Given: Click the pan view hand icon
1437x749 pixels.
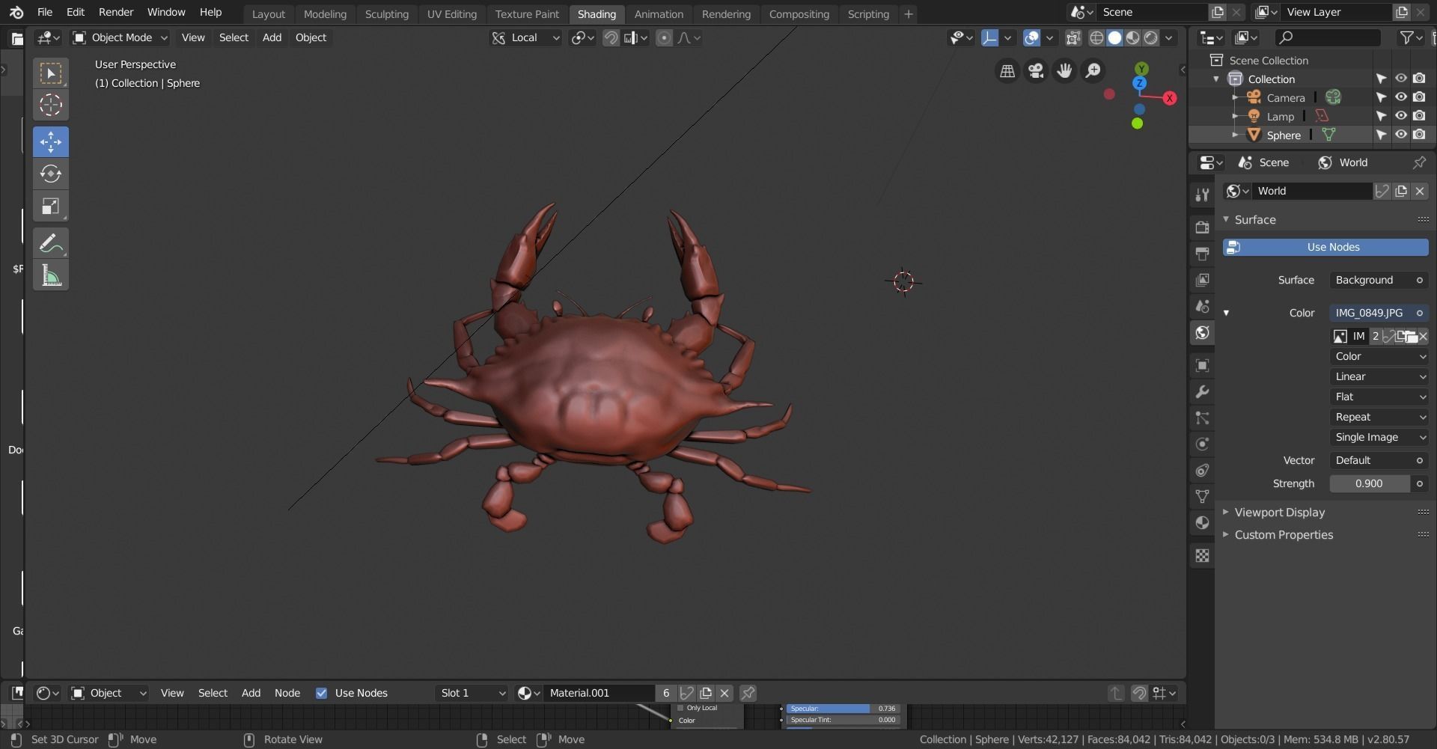Looking at the screenshot, I should click(x=1064, y=71).
